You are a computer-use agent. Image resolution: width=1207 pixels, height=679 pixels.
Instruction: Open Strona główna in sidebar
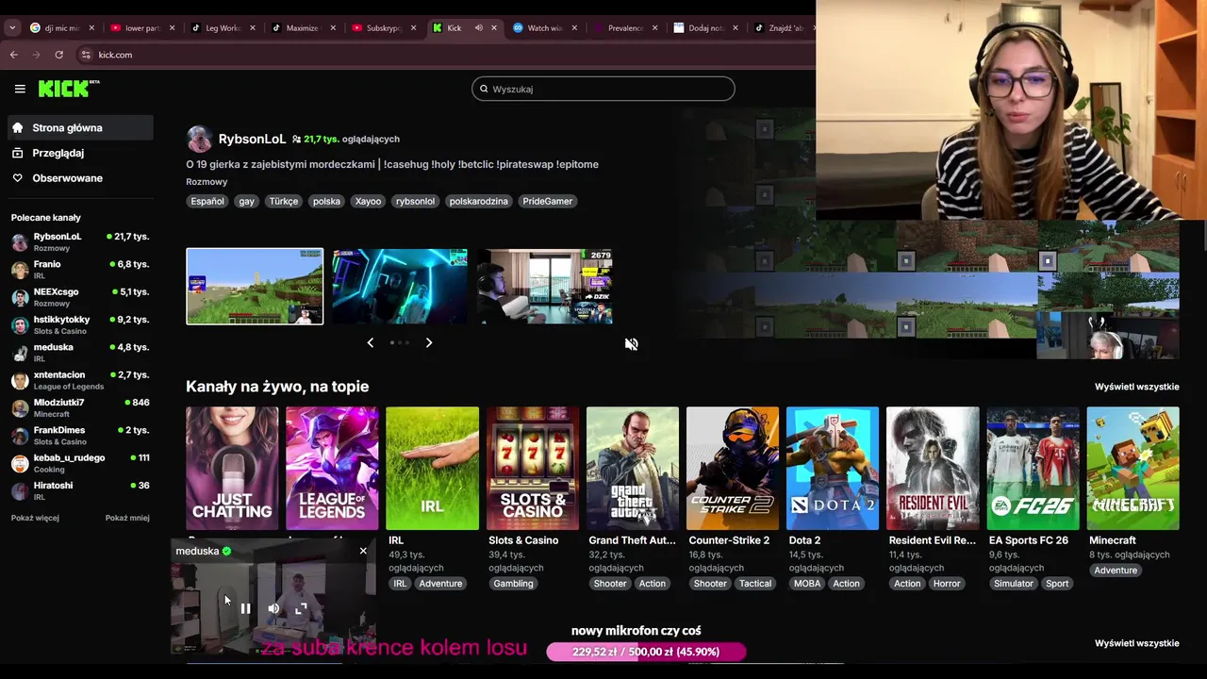pyautogui.click(x=81, y=127)
